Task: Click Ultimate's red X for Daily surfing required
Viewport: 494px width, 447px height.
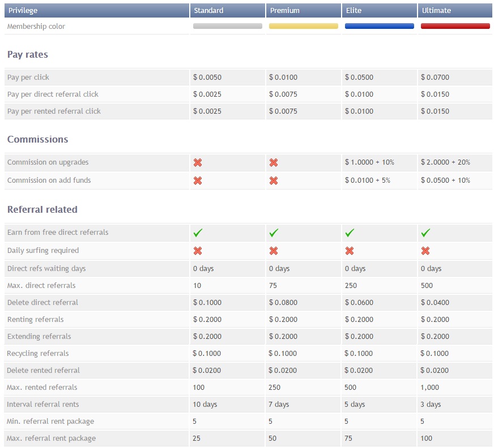Action: [425, 251]
